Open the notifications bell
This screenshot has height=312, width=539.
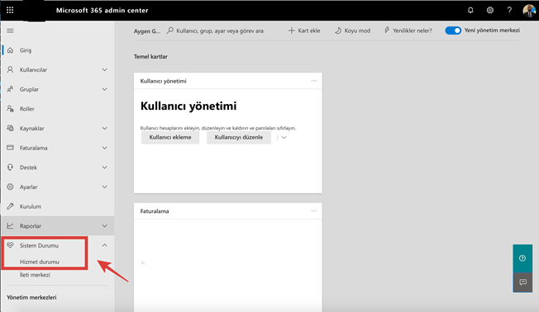click(x=470, y=10)
